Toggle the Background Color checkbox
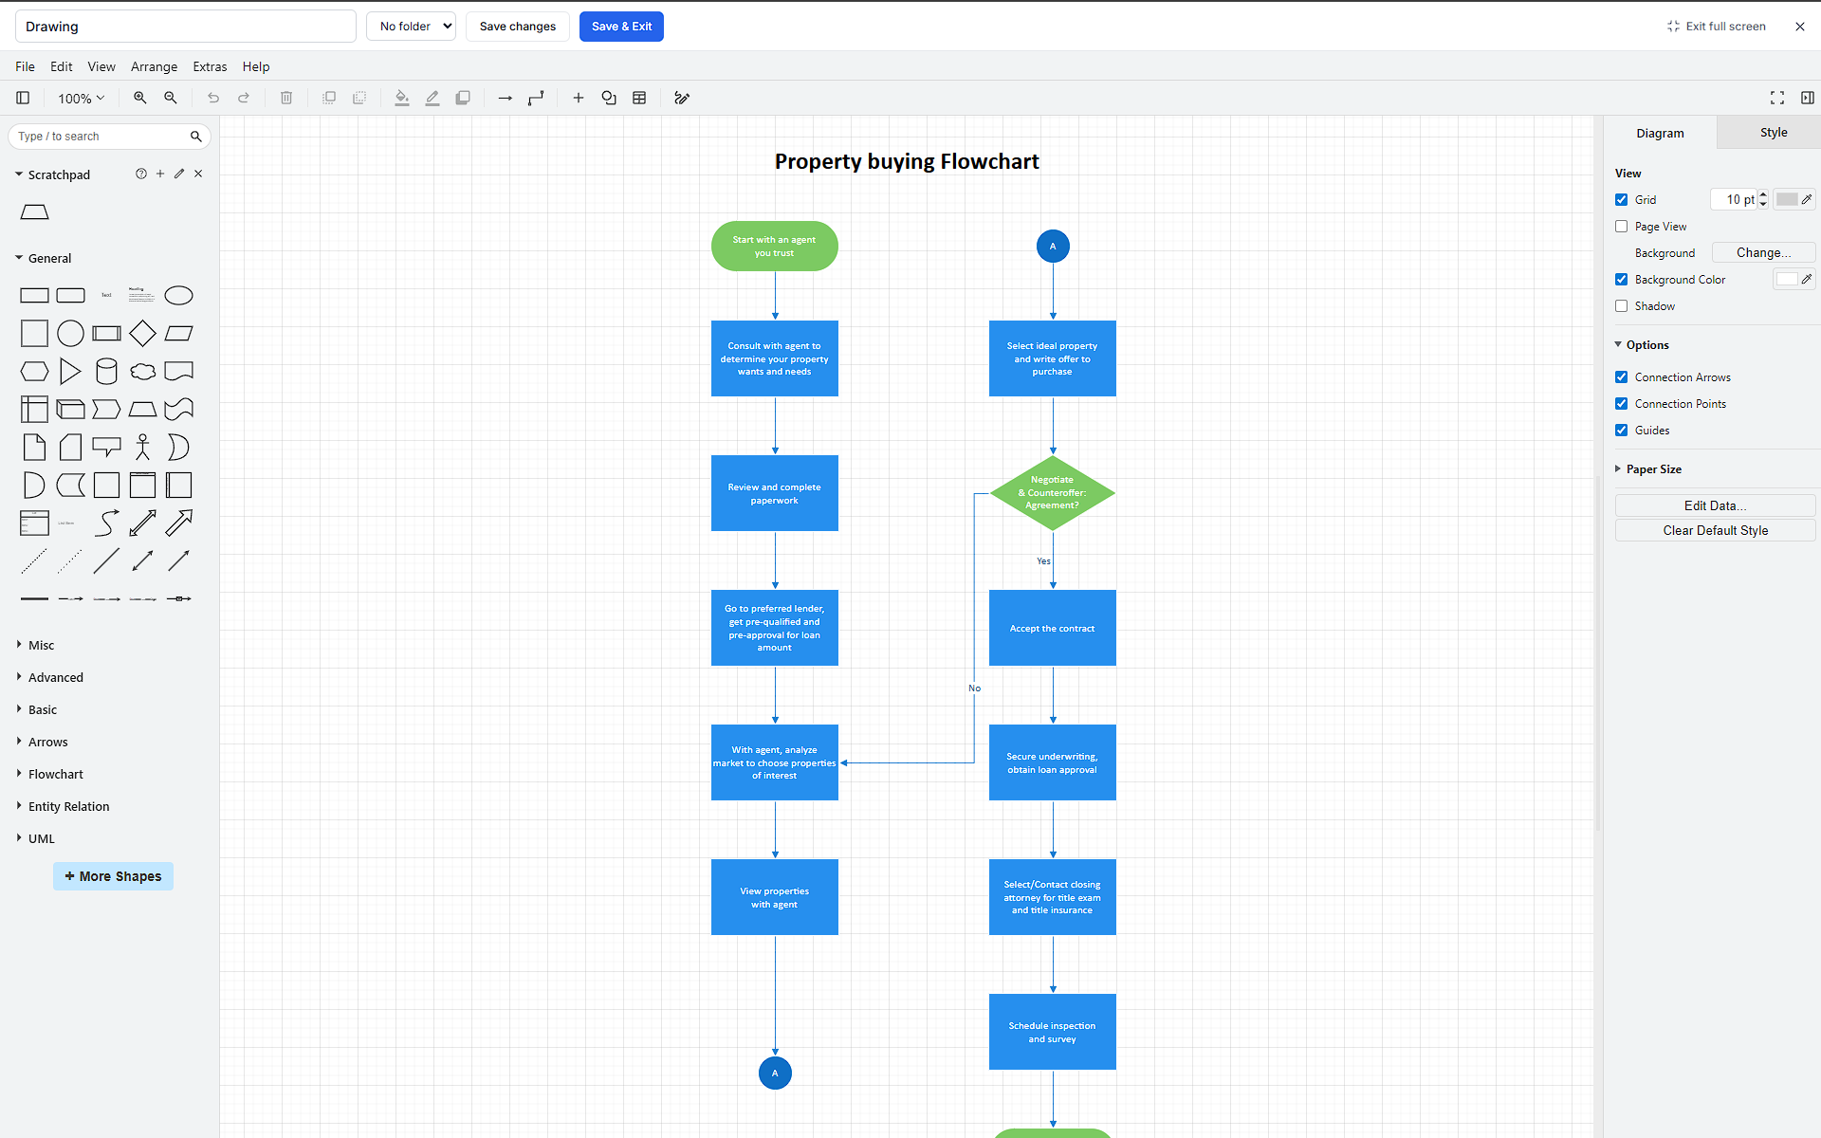1821x1138 pixels. pyautogui.click(x=1622, y=279)
